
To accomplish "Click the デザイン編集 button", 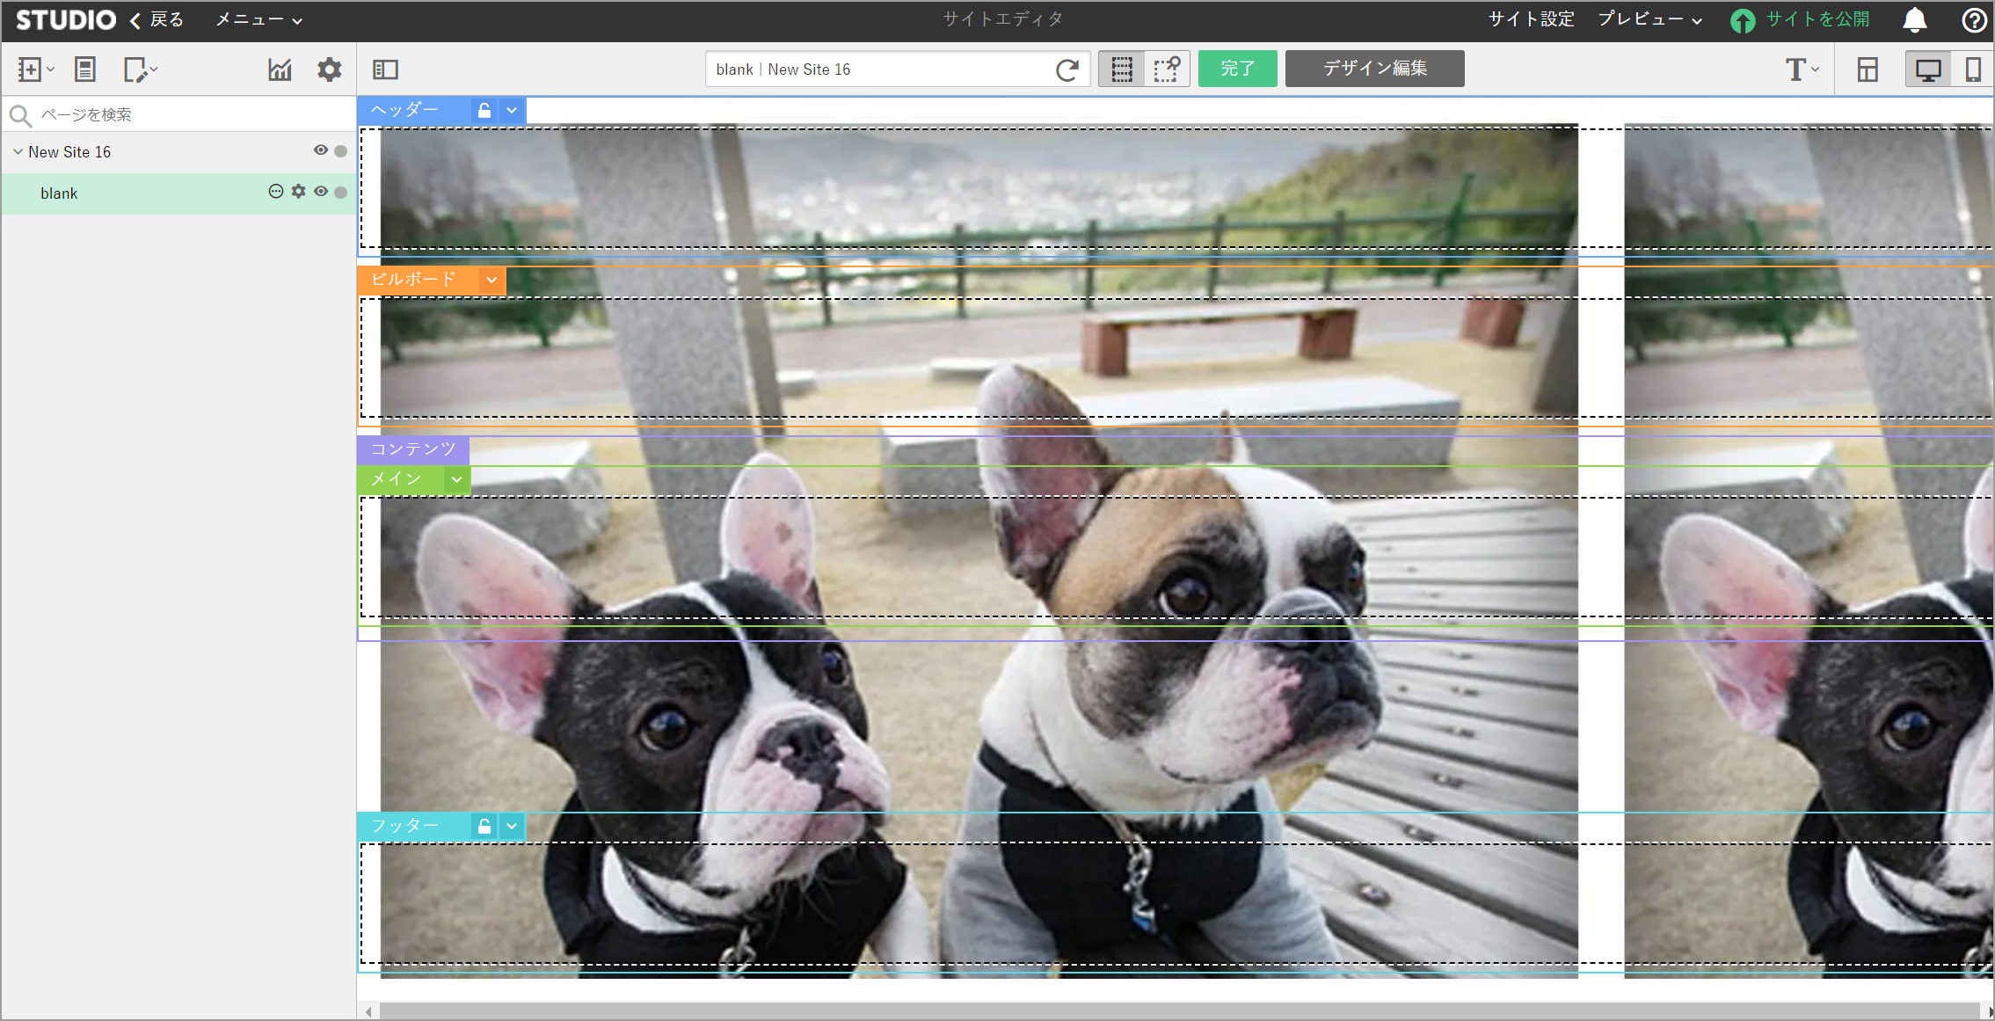I will tap(1374, 69).
